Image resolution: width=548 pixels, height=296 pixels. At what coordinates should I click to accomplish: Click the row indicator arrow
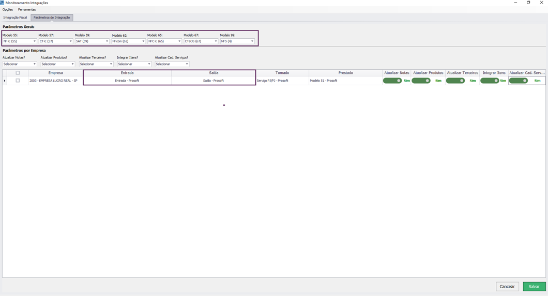pos(5,81)
